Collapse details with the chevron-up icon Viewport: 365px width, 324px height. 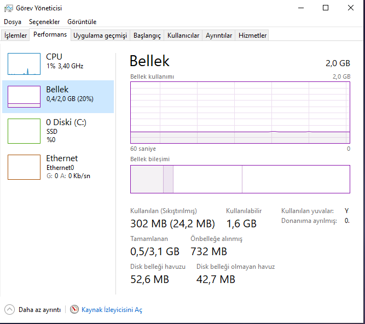point(10,309)
